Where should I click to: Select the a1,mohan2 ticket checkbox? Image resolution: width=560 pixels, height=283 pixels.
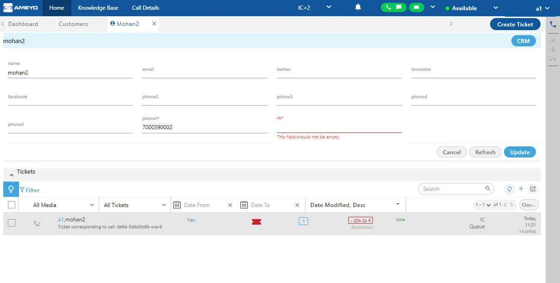pyautogui.click(x=12, y=223)
